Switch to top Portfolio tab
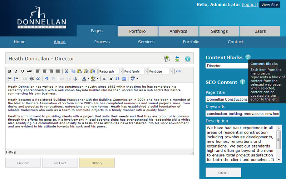Viewport: 286px width, 179px height. click(x=137, y=31)
